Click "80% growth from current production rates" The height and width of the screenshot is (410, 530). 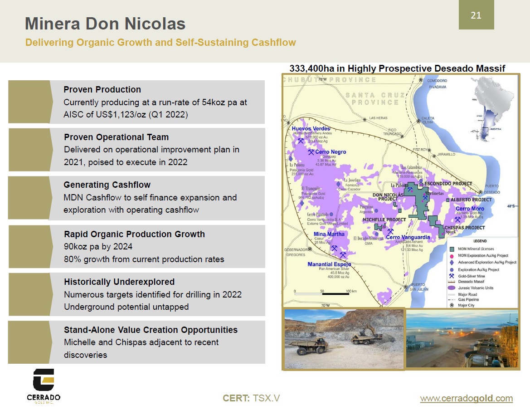click(x=144, y=259)
